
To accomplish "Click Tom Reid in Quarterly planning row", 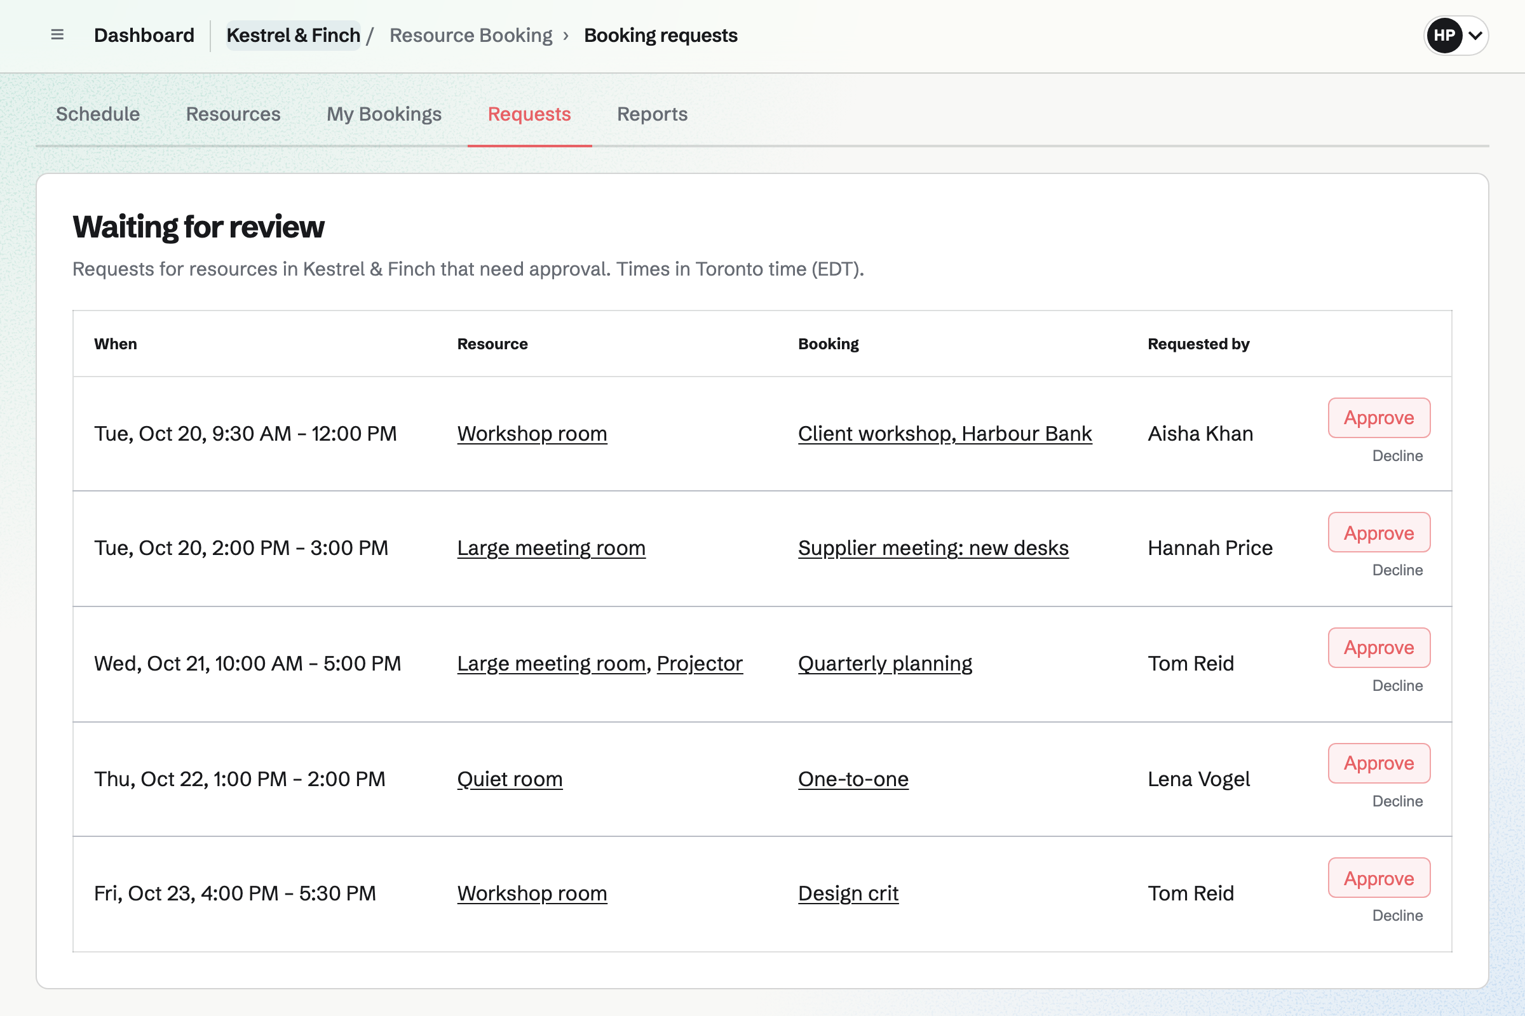I will pos(1190,664).
